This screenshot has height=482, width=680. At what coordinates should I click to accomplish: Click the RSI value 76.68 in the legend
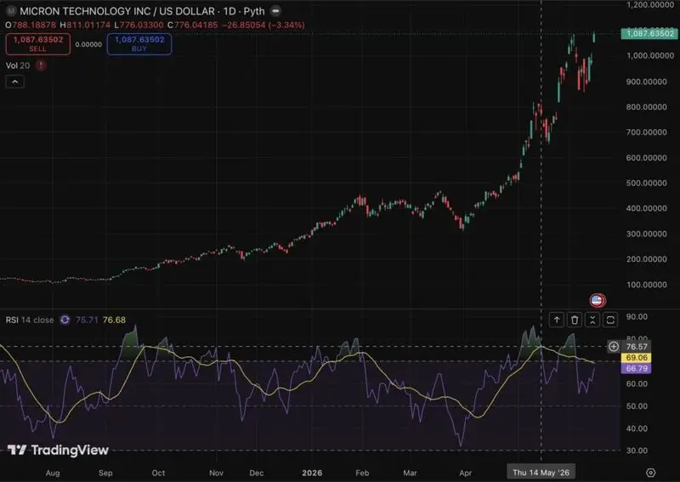pos(114,320)
